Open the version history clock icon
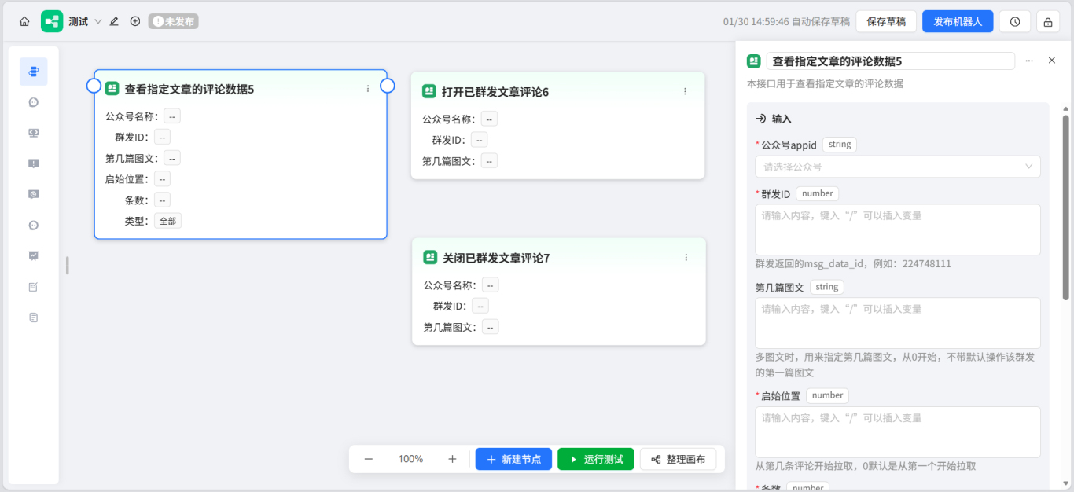1074x492 pixels. tap(1014, 21)
